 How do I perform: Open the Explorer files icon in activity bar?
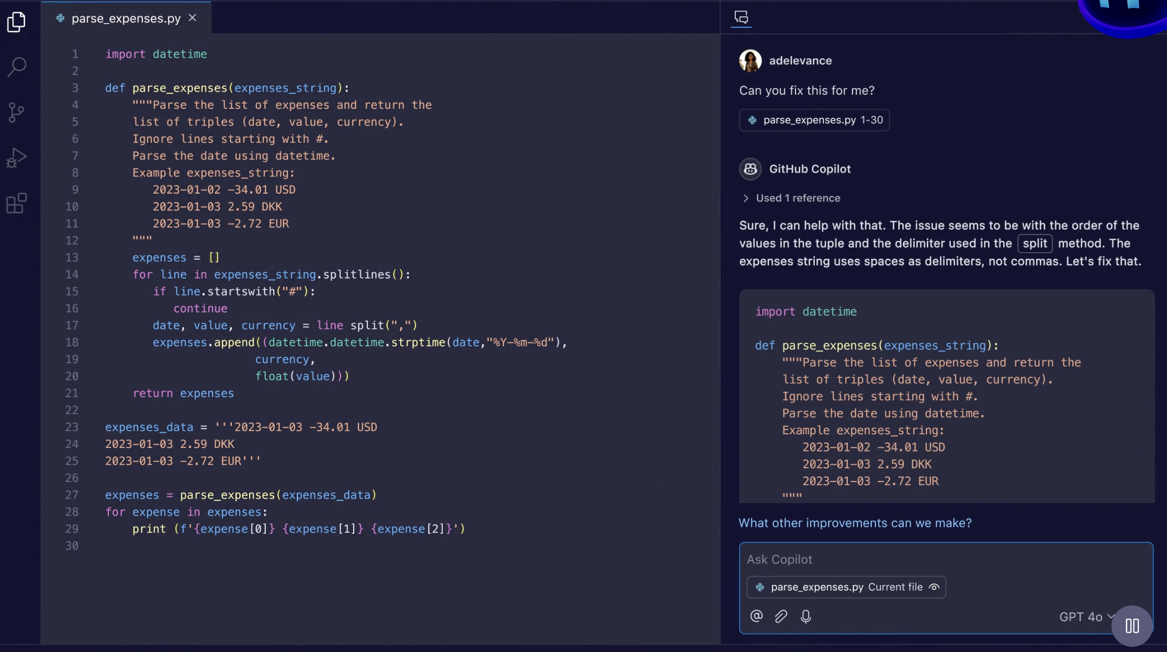[x=16, y=21]
